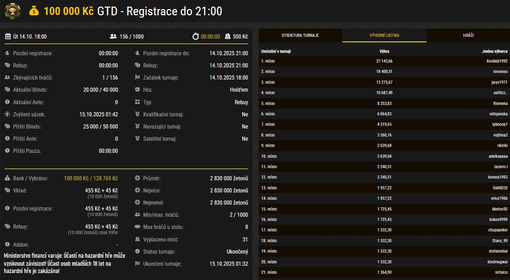Click the clock icon next to Příští Pauza
The width and height of the screenshot is (510, 280).
[x=7, y=151]
